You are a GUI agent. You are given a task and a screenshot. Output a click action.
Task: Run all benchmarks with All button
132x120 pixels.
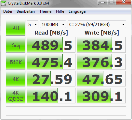point(16,28)
